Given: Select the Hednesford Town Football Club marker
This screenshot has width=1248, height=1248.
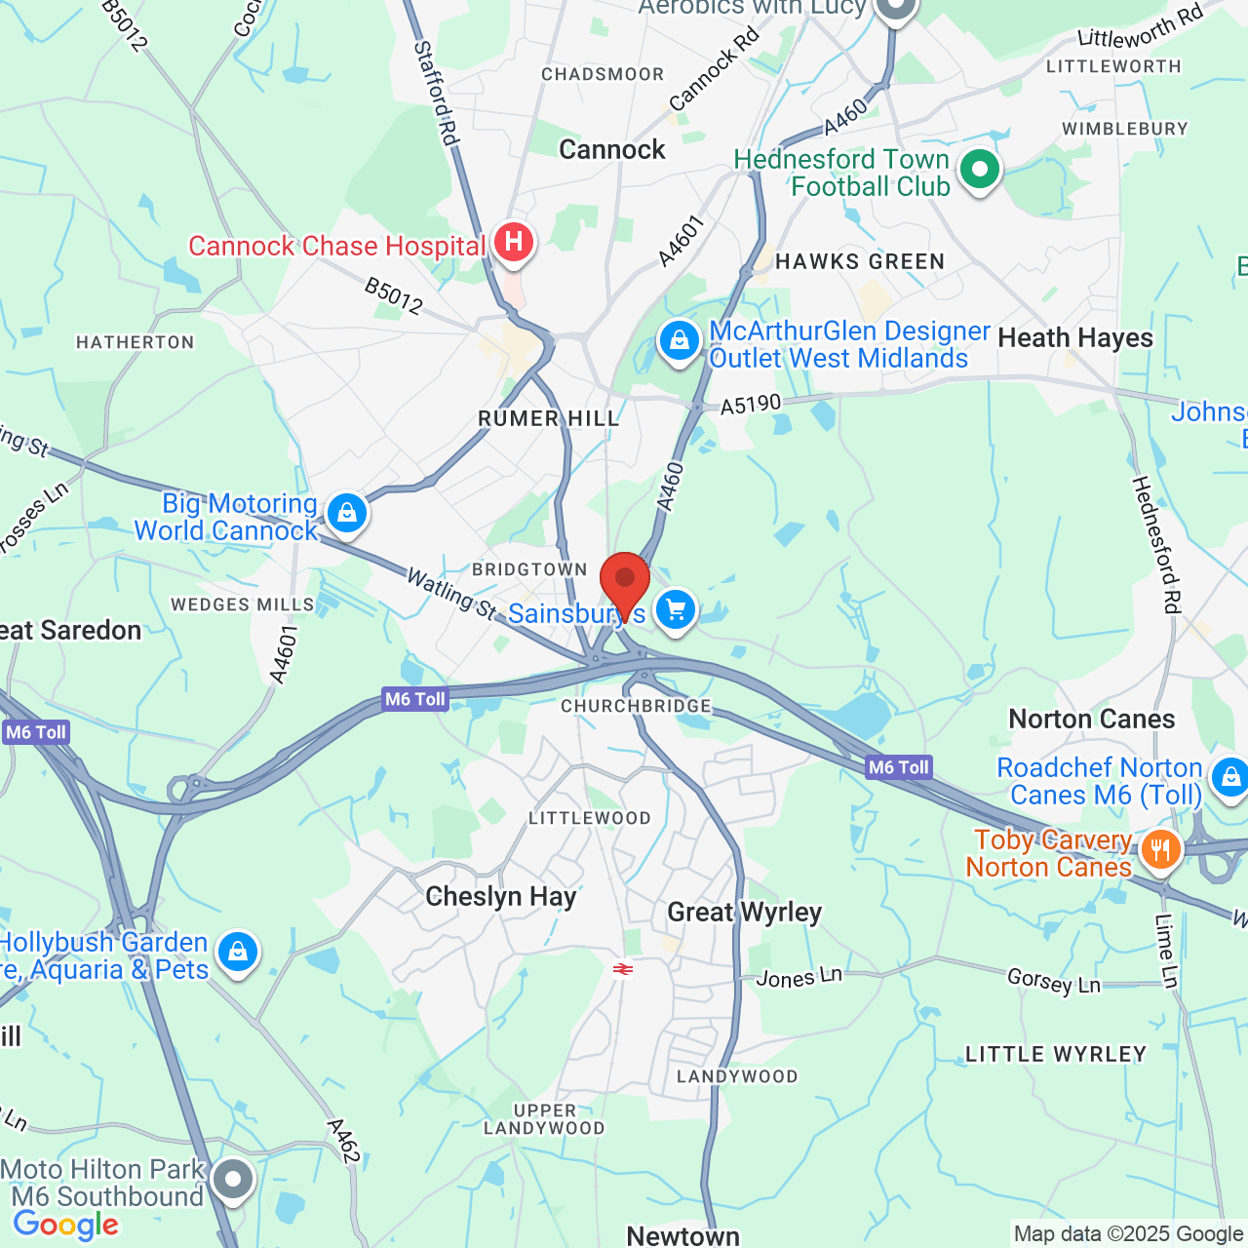Looking at the screenshot, I should click(x=980, y=170).
